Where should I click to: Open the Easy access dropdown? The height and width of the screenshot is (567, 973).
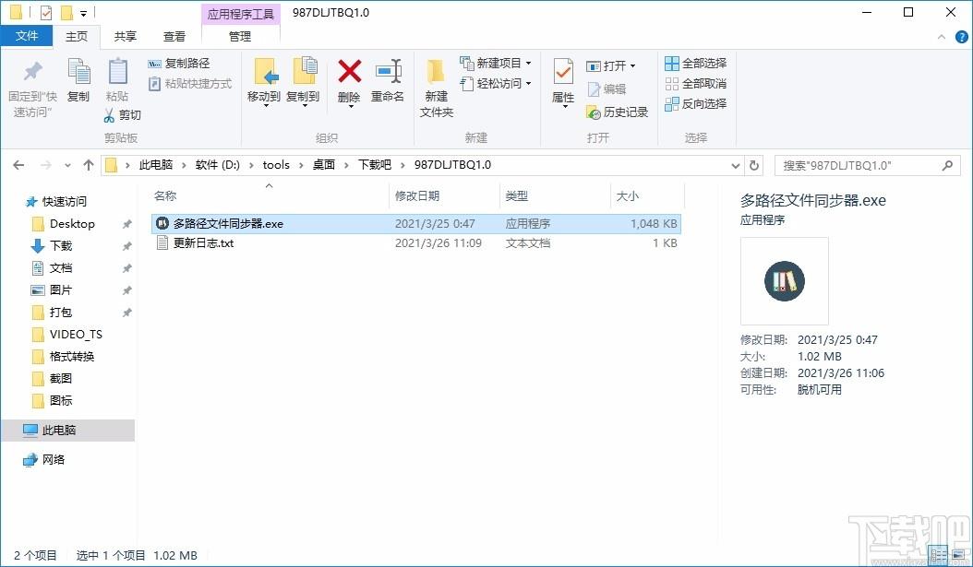tap(495, 84)
